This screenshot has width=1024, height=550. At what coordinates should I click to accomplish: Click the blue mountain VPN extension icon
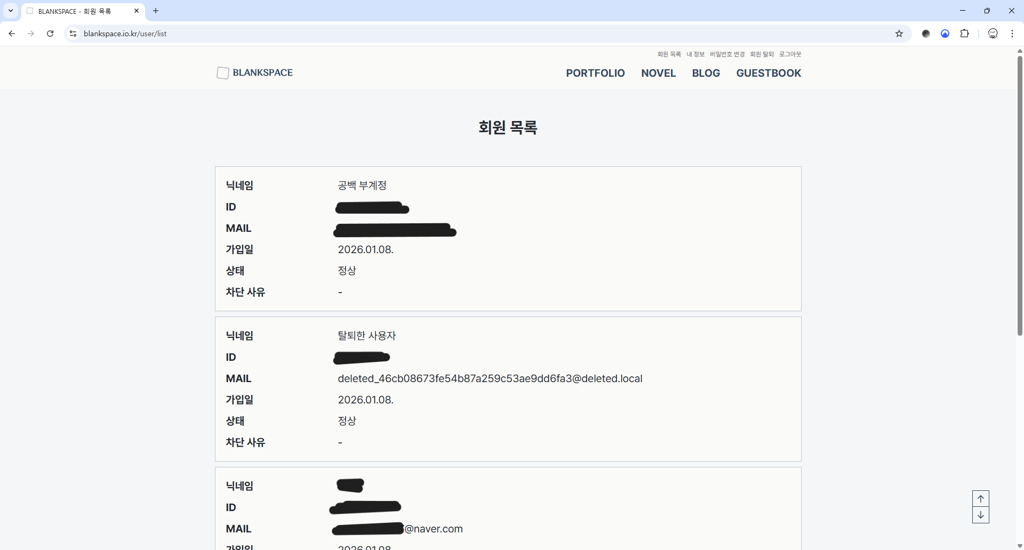(945, 34)
